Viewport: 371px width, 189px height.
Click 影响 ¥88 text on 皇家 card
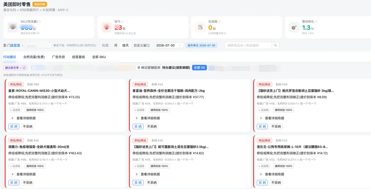click(x=33, y=84)
